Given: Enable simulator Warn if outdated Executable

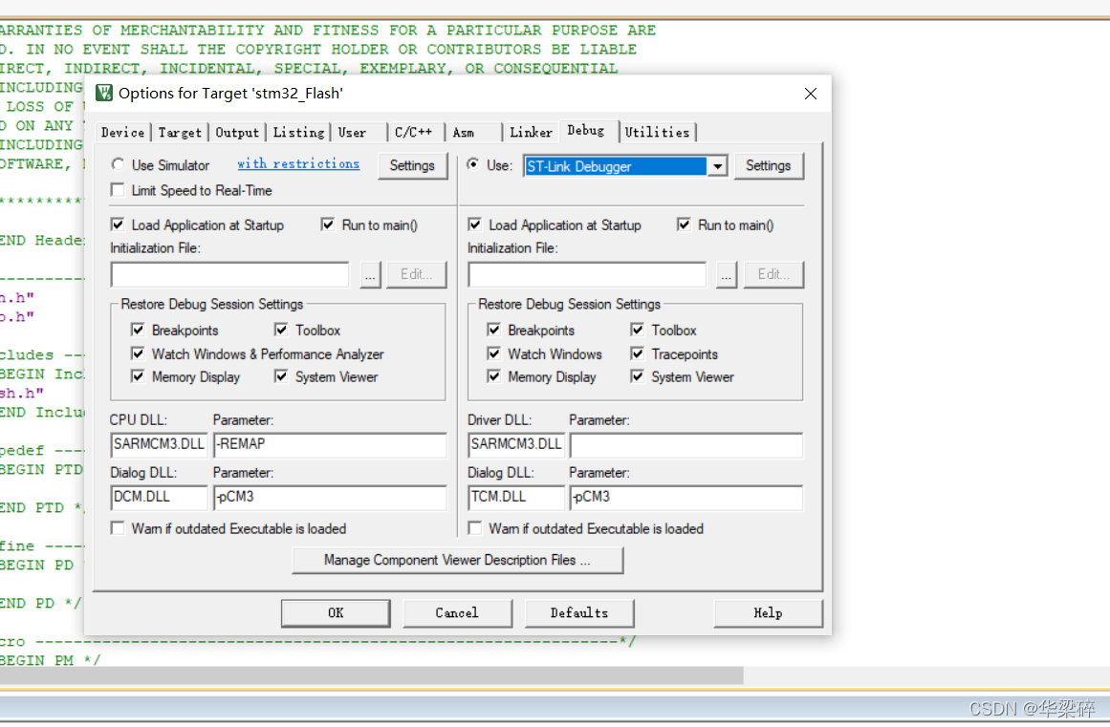Looking at the screenshot, I should pyautogui.click(x=118, y=528).
